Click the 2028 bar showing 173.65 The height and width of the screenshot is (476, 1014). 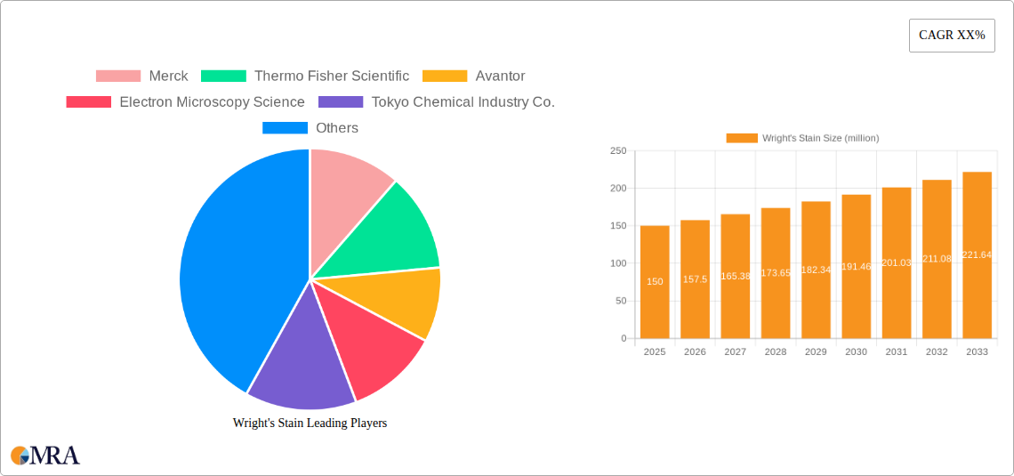(x=776, y=273)
